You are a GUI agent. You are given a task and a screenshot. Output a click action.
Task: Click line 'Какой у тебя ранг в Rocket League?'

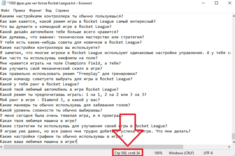pyautogui.click(x=40, y=84)
